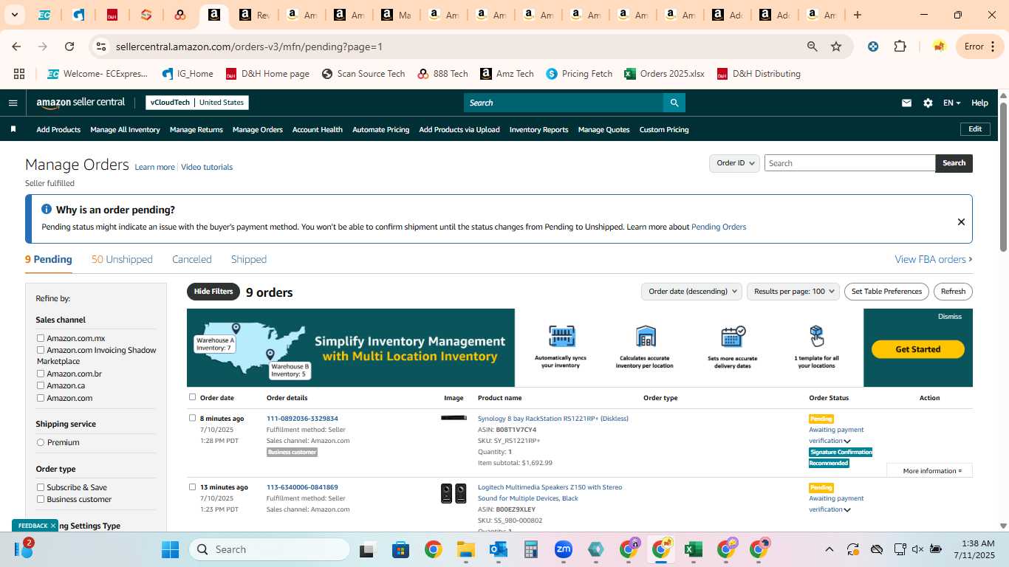Click the header Search box in Seller Central
Screen dimensions: 1009x567
(563, 103)
